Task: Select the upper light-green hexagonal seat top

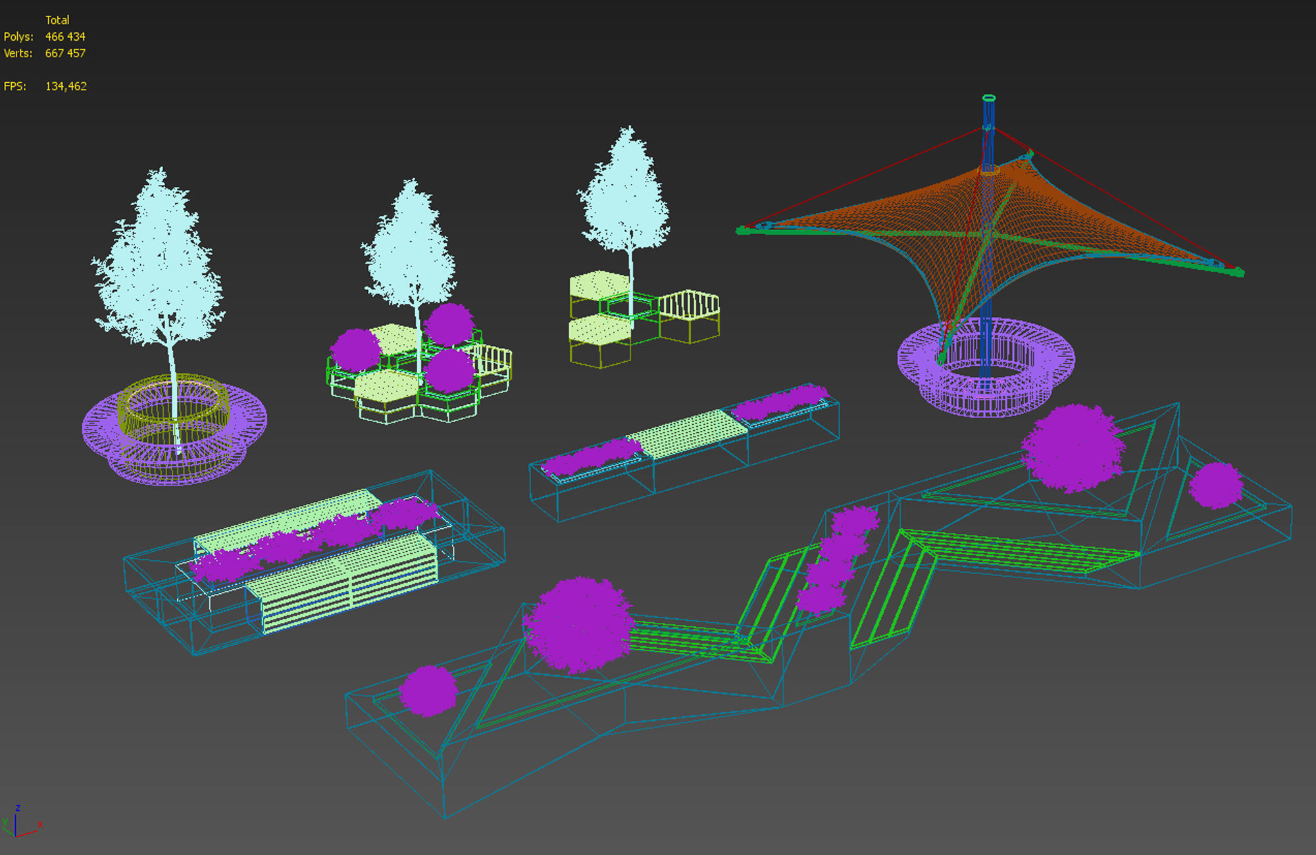Action: [x=599, y=285]
